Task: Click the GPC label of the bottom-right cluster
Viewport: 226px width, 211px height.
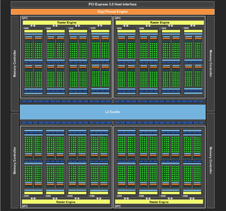Action: coord(118,206)
